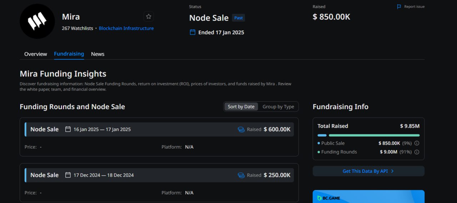Click the blue Public Sale legend dot
This screenshot has height=203, width=457.
coord(318,143)
